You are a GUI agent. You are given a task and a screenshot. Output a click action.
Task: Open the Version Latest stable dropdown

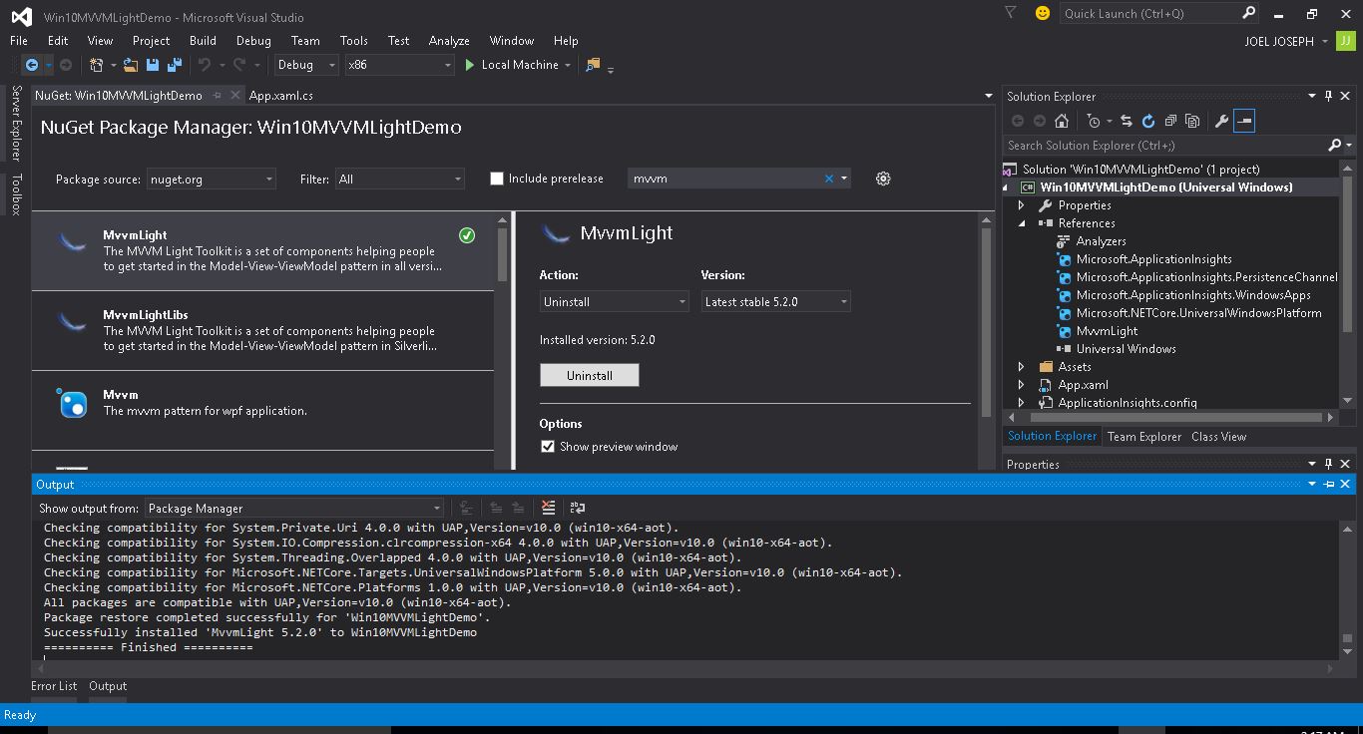pyautogui.click(x=776, y=301)
